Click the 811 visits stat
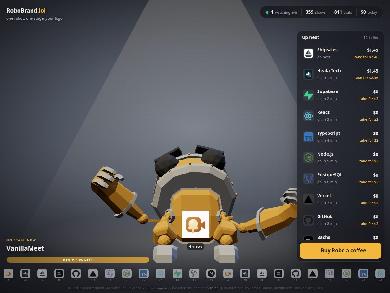 pos(343,12)
